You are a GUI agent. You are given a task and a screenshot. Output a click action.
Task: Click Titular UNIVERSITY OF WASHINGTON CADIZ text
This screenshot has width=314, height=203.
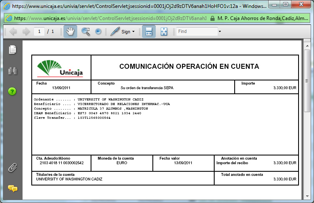pyautogui.click(x=69, y=179)
